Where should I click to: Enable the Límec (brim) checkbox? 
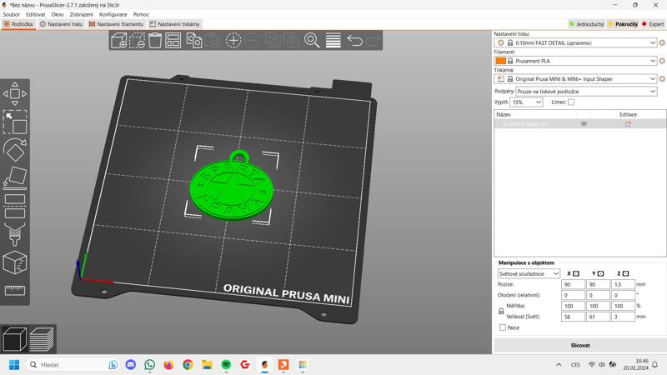tap(571, 102)
